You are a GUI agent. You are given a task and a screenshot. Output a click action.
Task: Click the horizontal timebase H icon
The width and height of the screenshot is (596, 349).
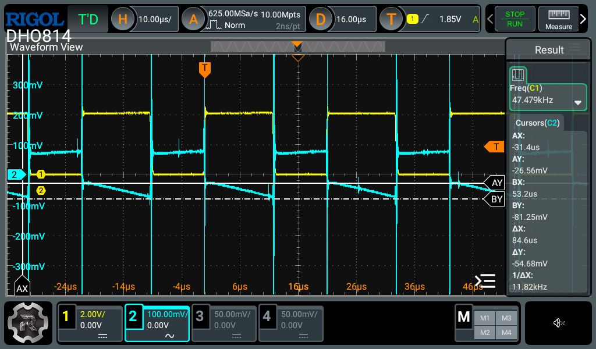123,19
